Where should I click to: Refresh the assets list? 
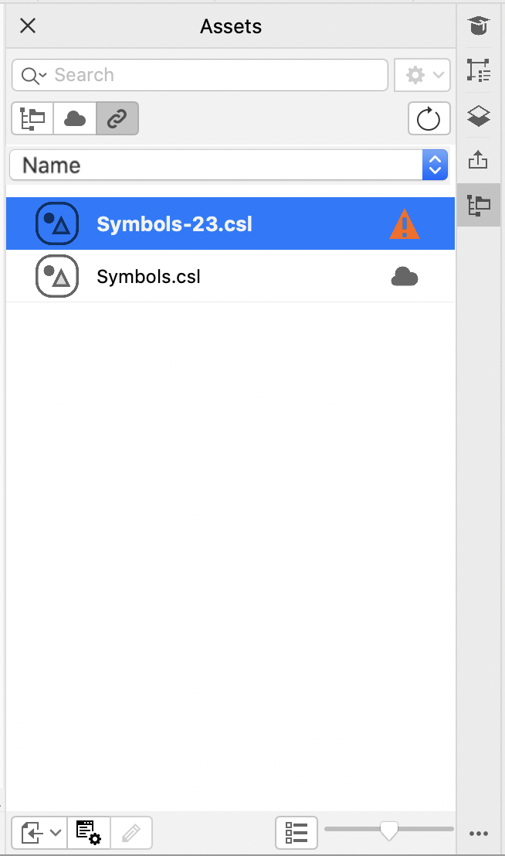tap(429, 119)
